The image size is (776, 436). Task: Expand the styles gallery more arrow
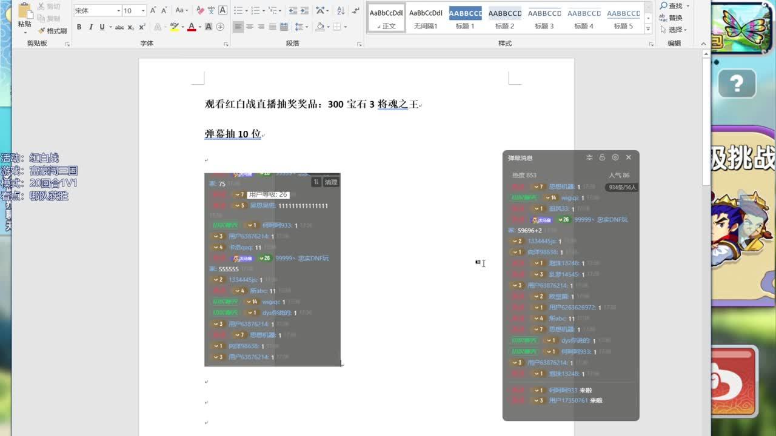648,29
